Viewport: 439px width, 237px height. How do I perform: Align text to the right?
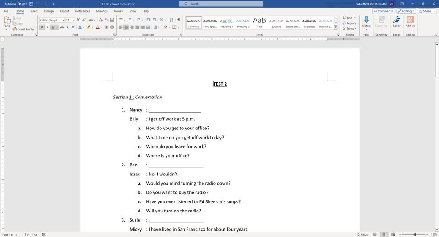point(132,27)
